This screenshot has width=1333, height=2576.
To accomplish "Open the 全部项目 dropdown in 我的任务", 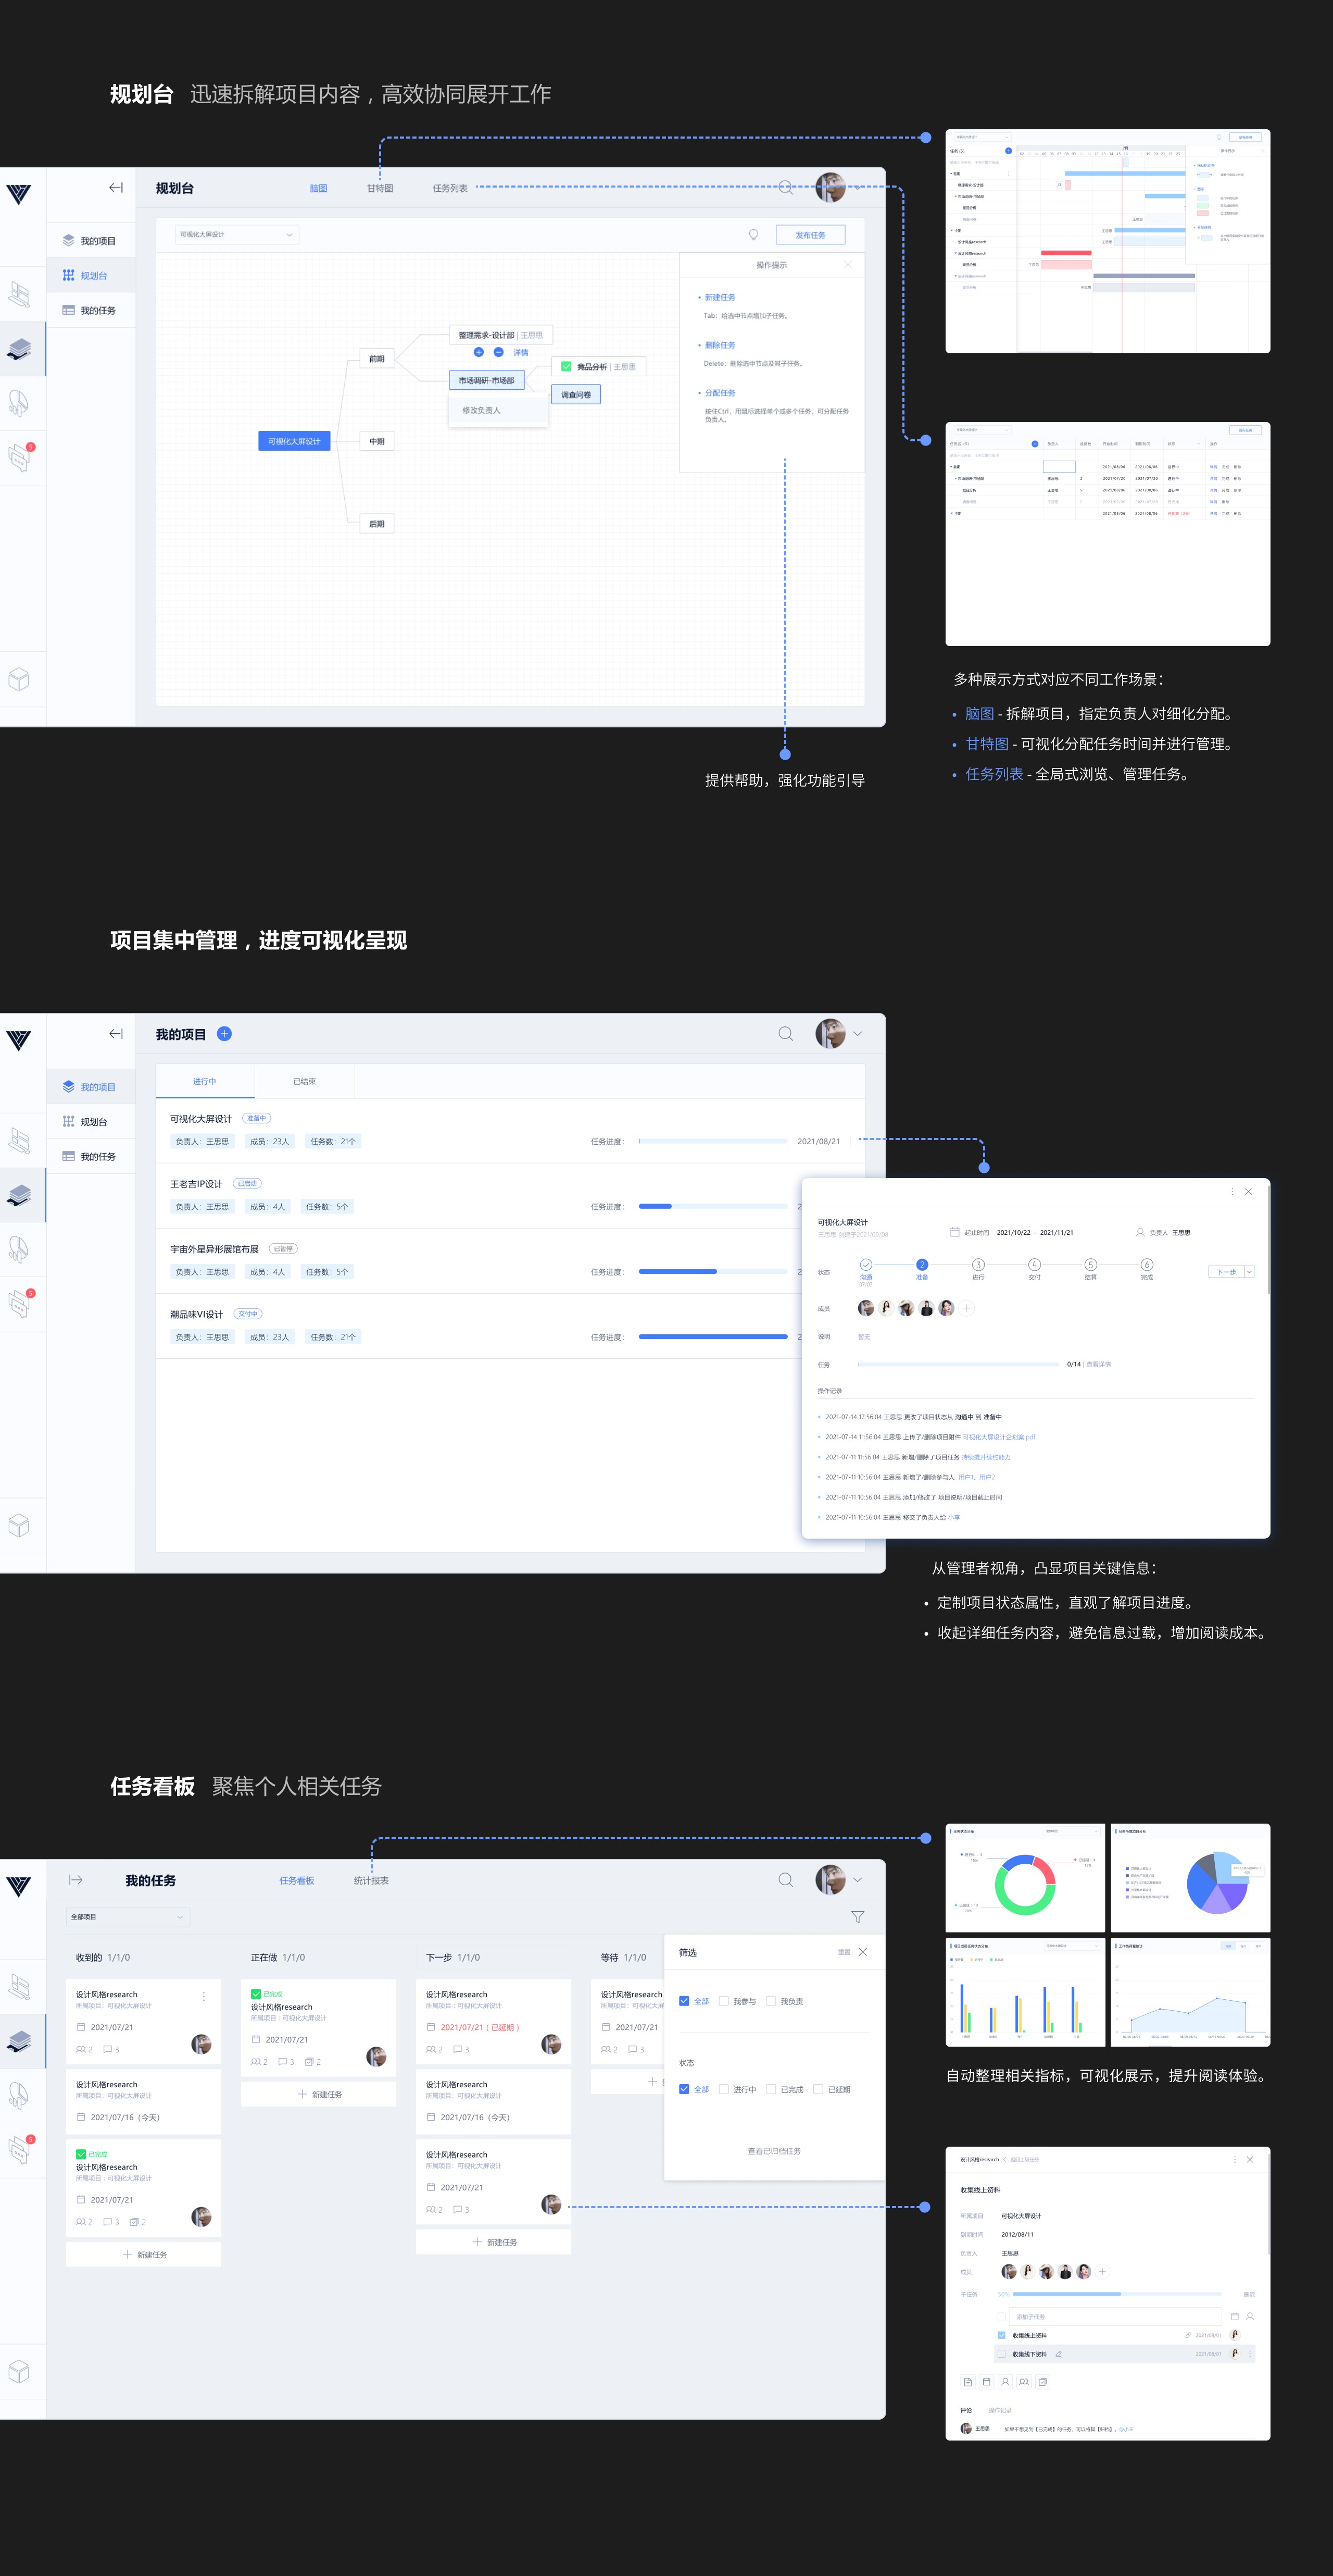I will click(x=127, y=1917).
